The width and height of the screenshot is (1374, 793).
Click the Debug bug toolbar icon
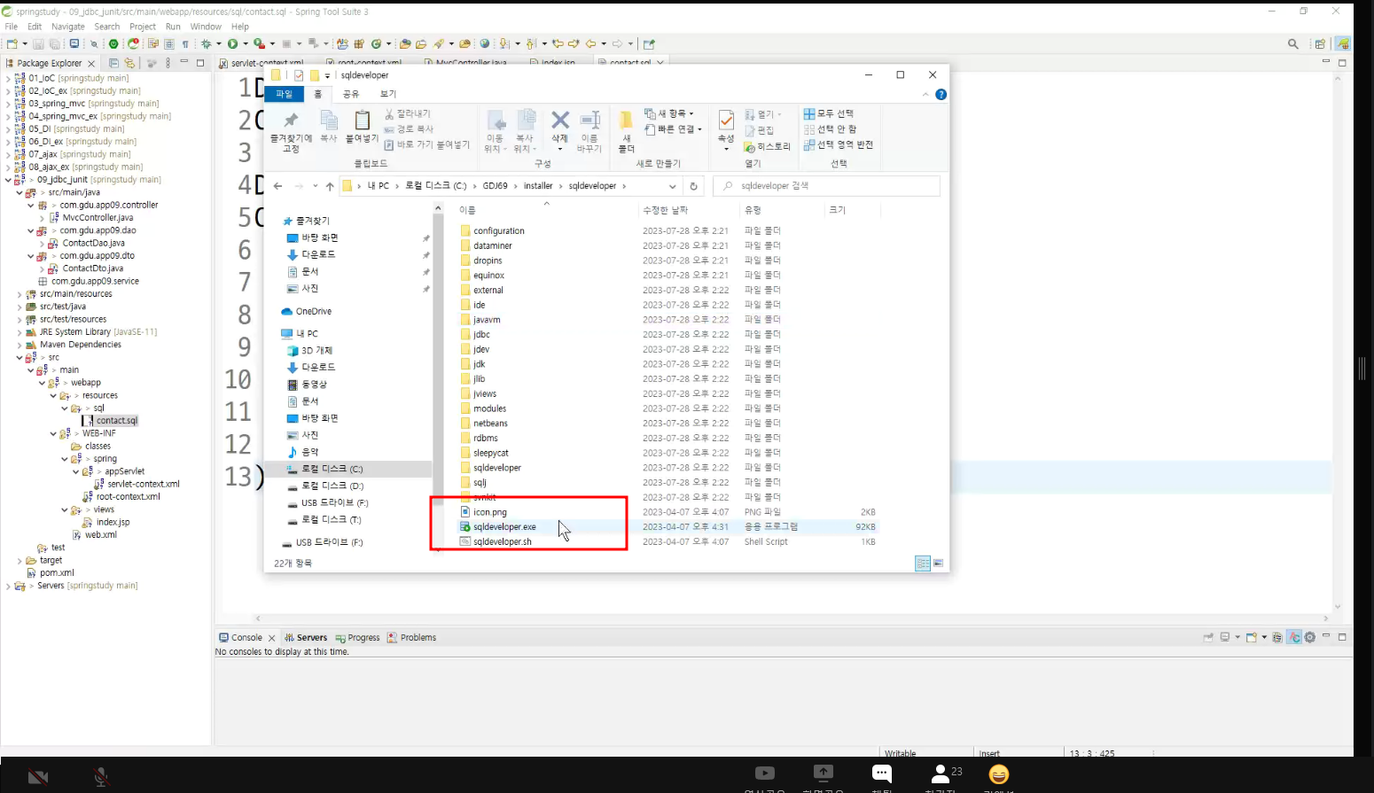[x=206, y=43]
